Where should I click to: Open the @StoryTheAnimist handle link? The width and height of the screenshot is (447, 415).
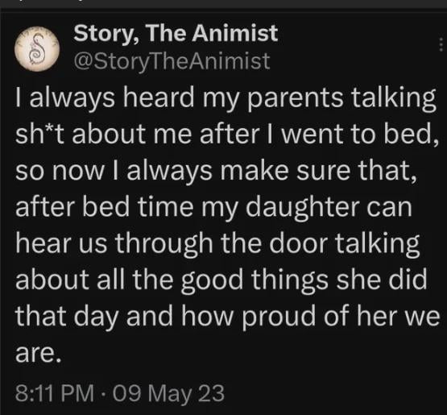[x=172, y=60]
